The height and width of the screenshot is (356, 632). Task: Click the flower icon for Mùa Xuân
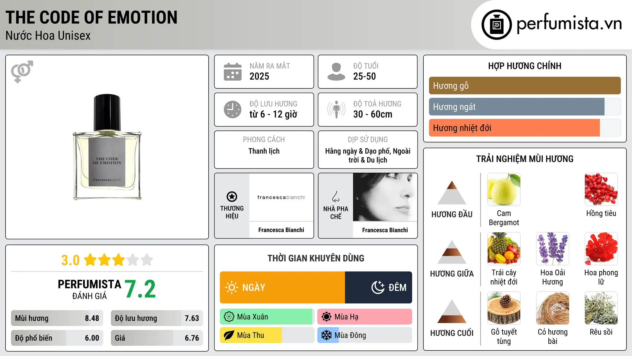coord(229,317)
